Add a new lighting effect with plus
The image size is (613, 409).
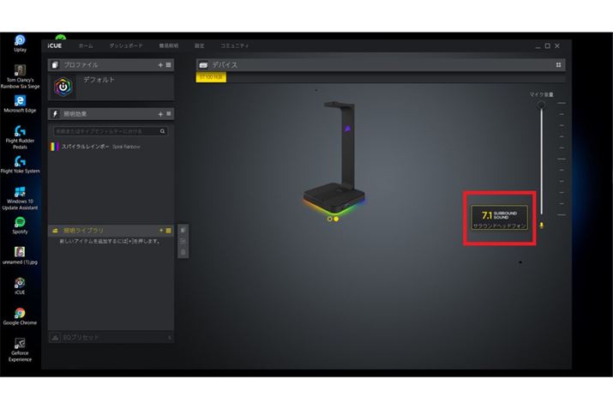[160, 114]
